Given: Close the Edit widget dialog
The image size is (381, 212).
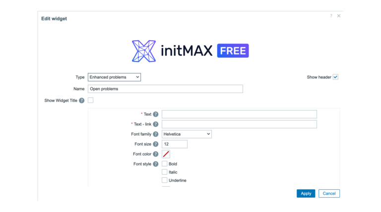Looking at the screenshot, I should 339,16.
